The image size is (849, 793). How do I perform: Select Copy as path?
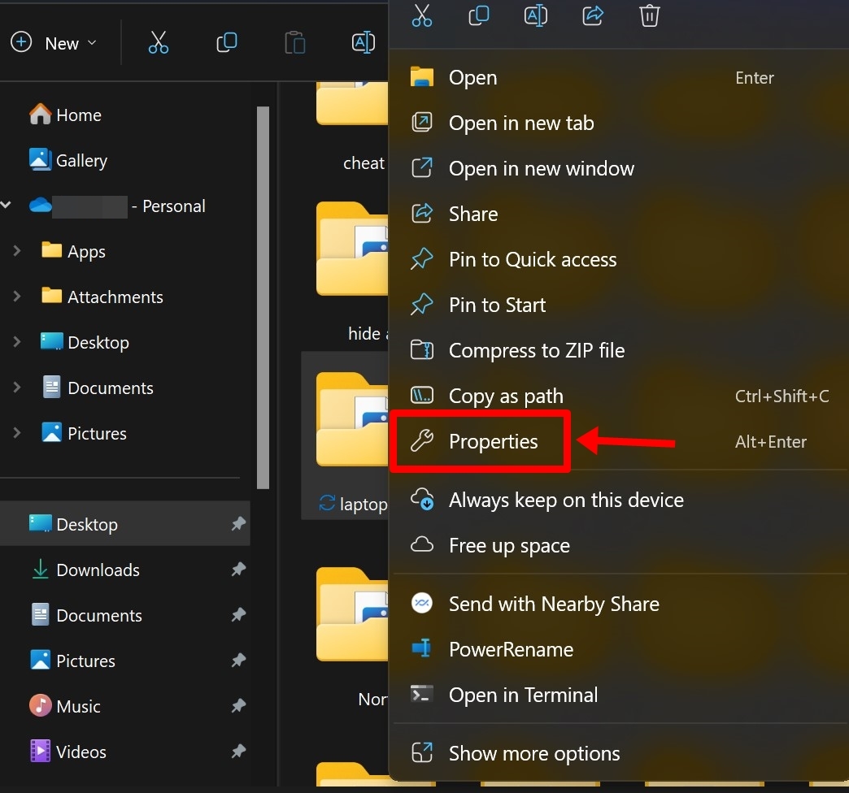click(618, 396)
